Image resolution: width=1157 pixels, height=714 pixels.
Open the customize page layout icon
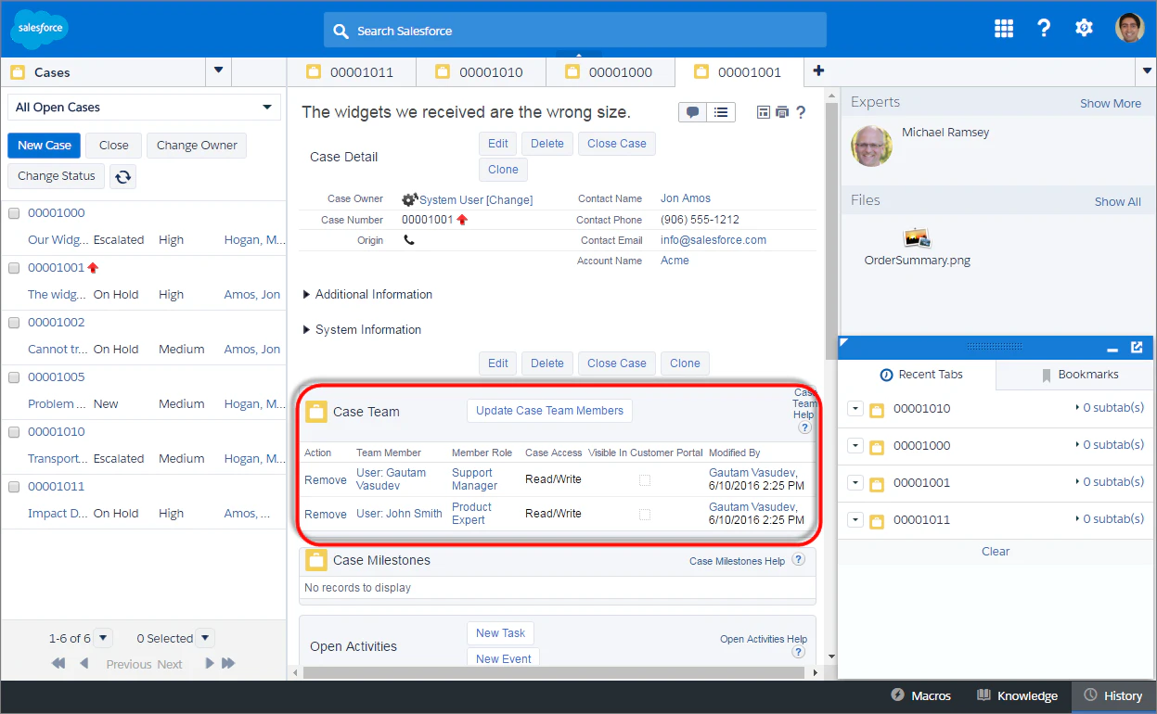click(x=764, y=112)
